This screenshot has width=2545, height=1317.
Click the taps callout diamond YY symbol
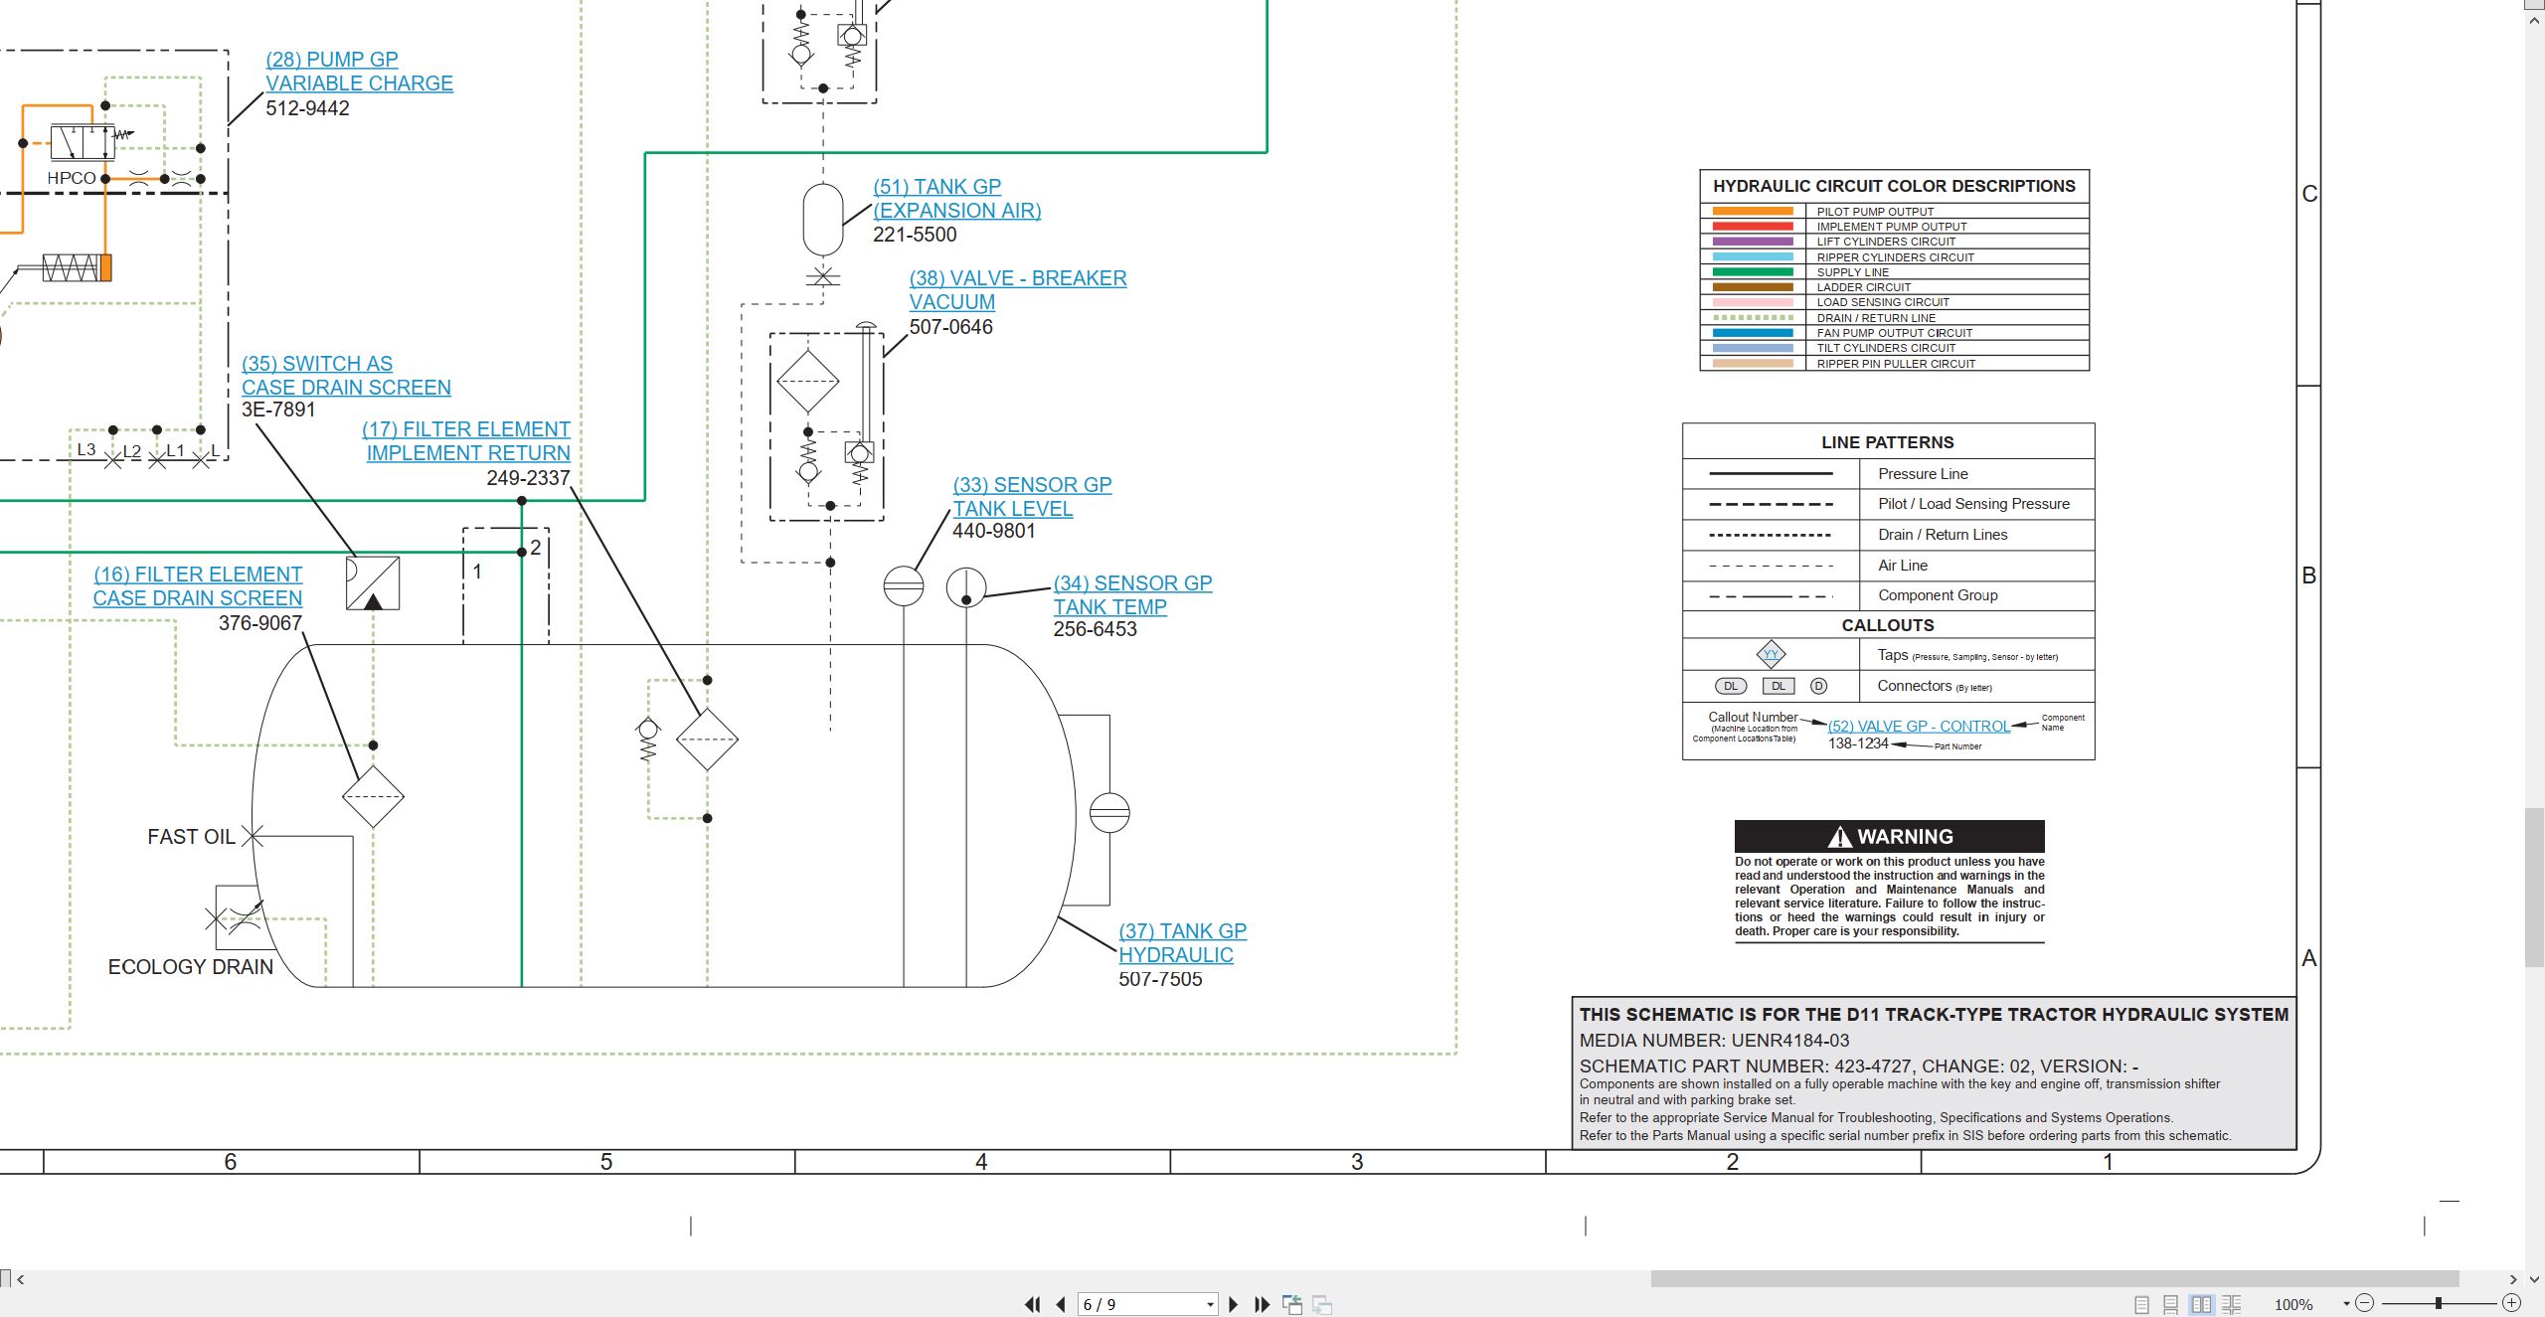point(1771,654)
